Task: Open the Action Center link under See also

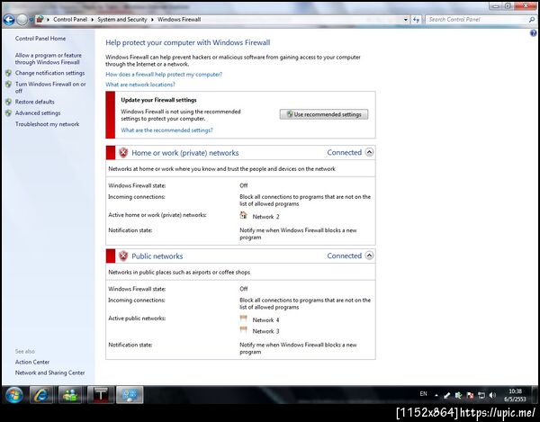Action: (x=32, y=362)
